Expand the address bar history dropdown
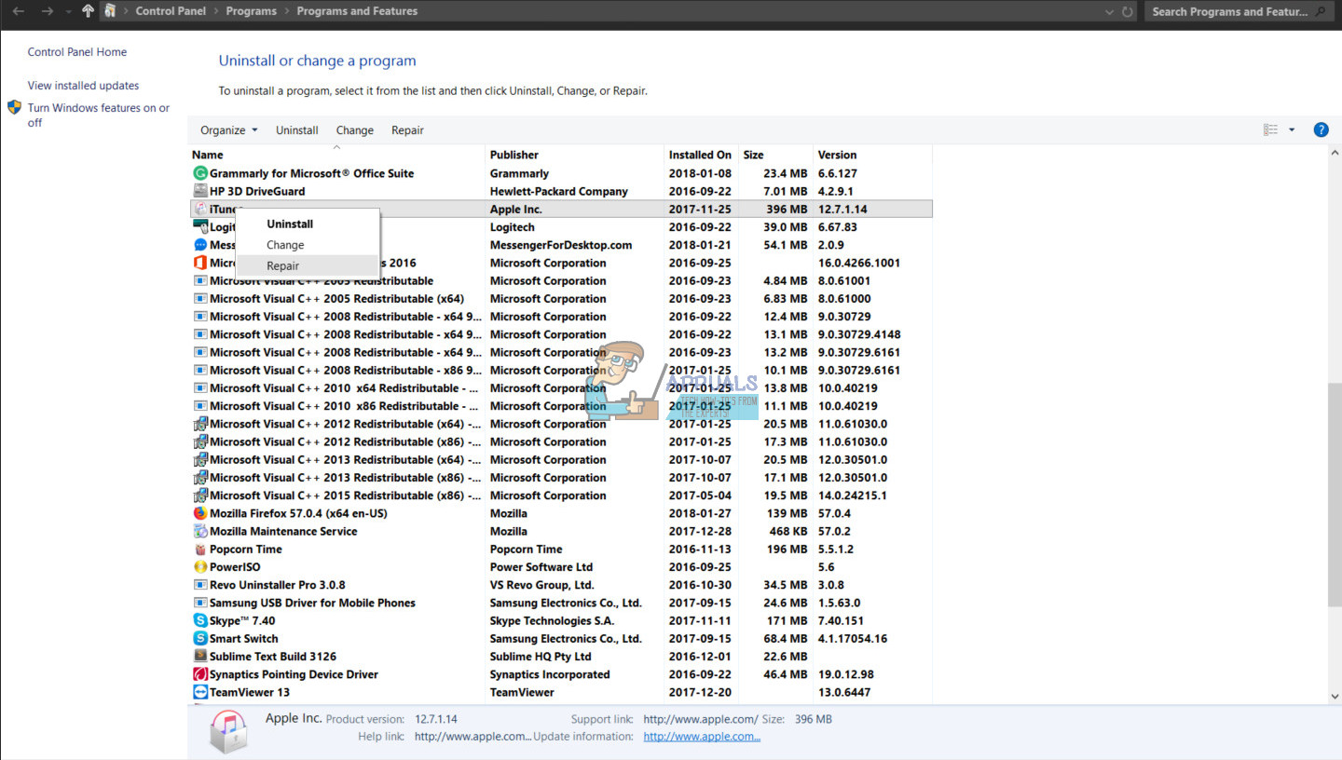The height and width of the screenshot is (760, 1342). (x=1109, y=12)
